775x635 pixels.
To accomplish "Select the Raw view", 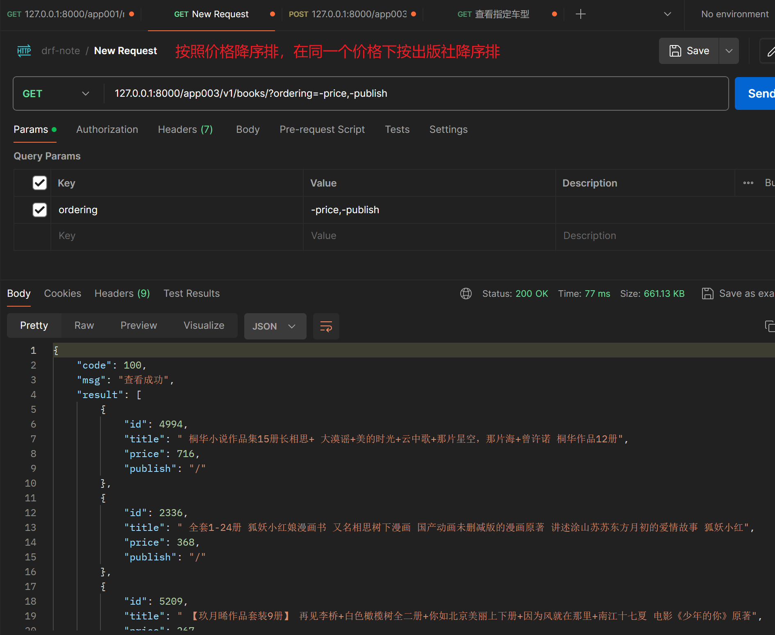I will (x=84, y=325).
